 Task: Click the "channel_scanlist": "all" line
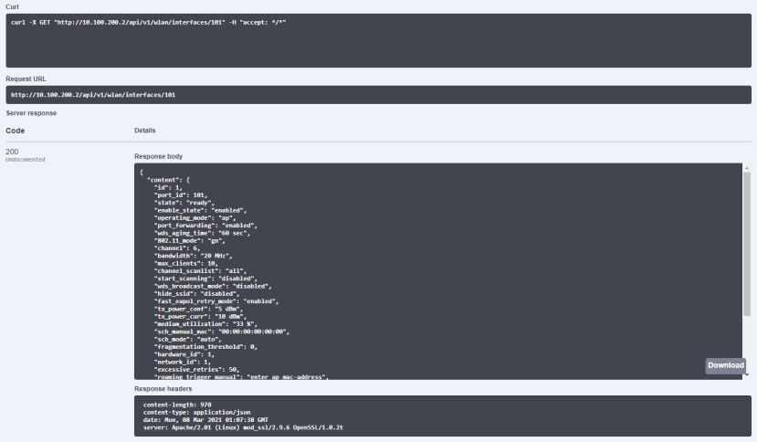(x=200, y=271)
